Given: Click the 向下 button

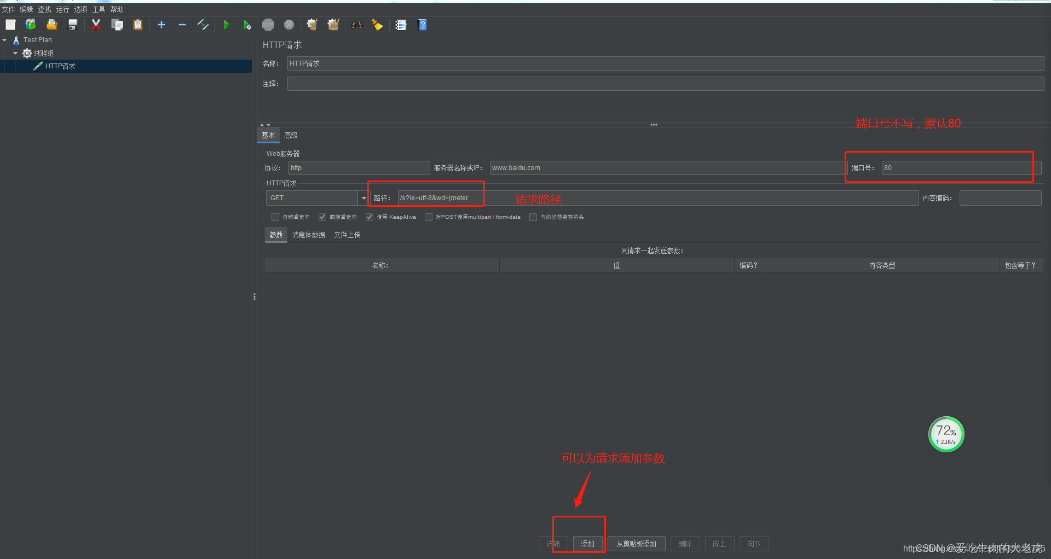Looking at the screenshot, I should 754,544.
